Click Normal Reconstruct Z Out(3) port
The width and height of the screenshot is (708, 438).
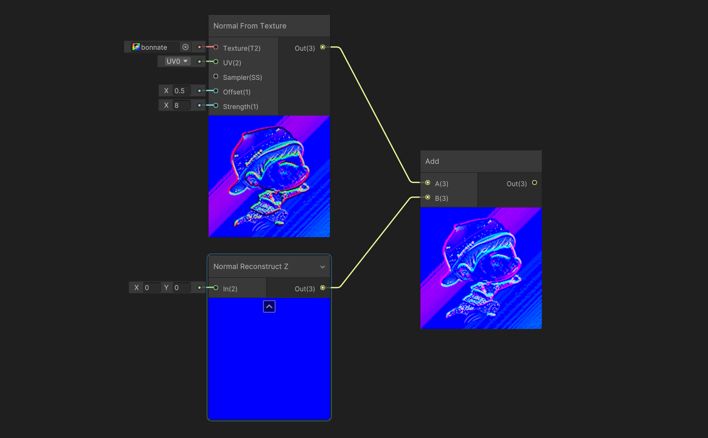coord(323,287)
